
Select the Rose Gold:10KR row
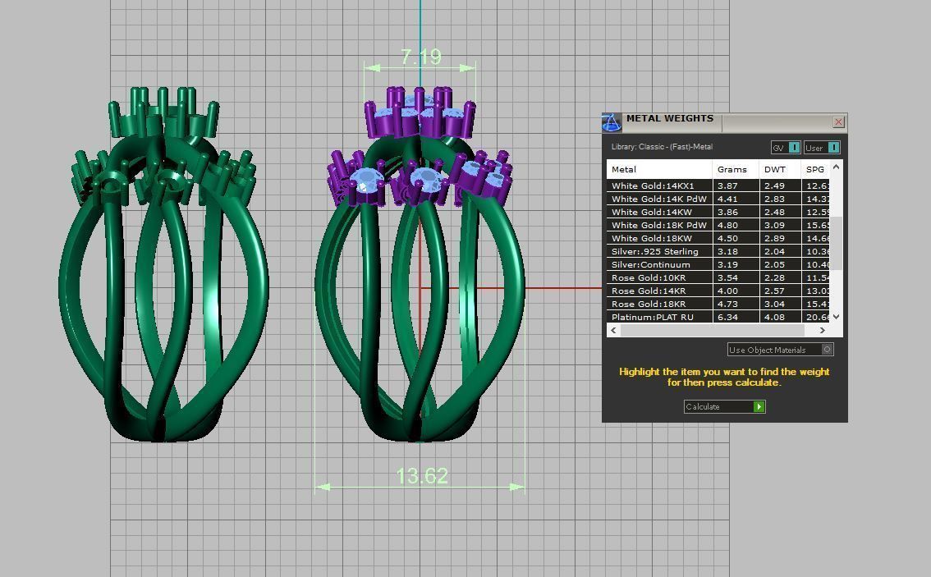tap(718, 277)
